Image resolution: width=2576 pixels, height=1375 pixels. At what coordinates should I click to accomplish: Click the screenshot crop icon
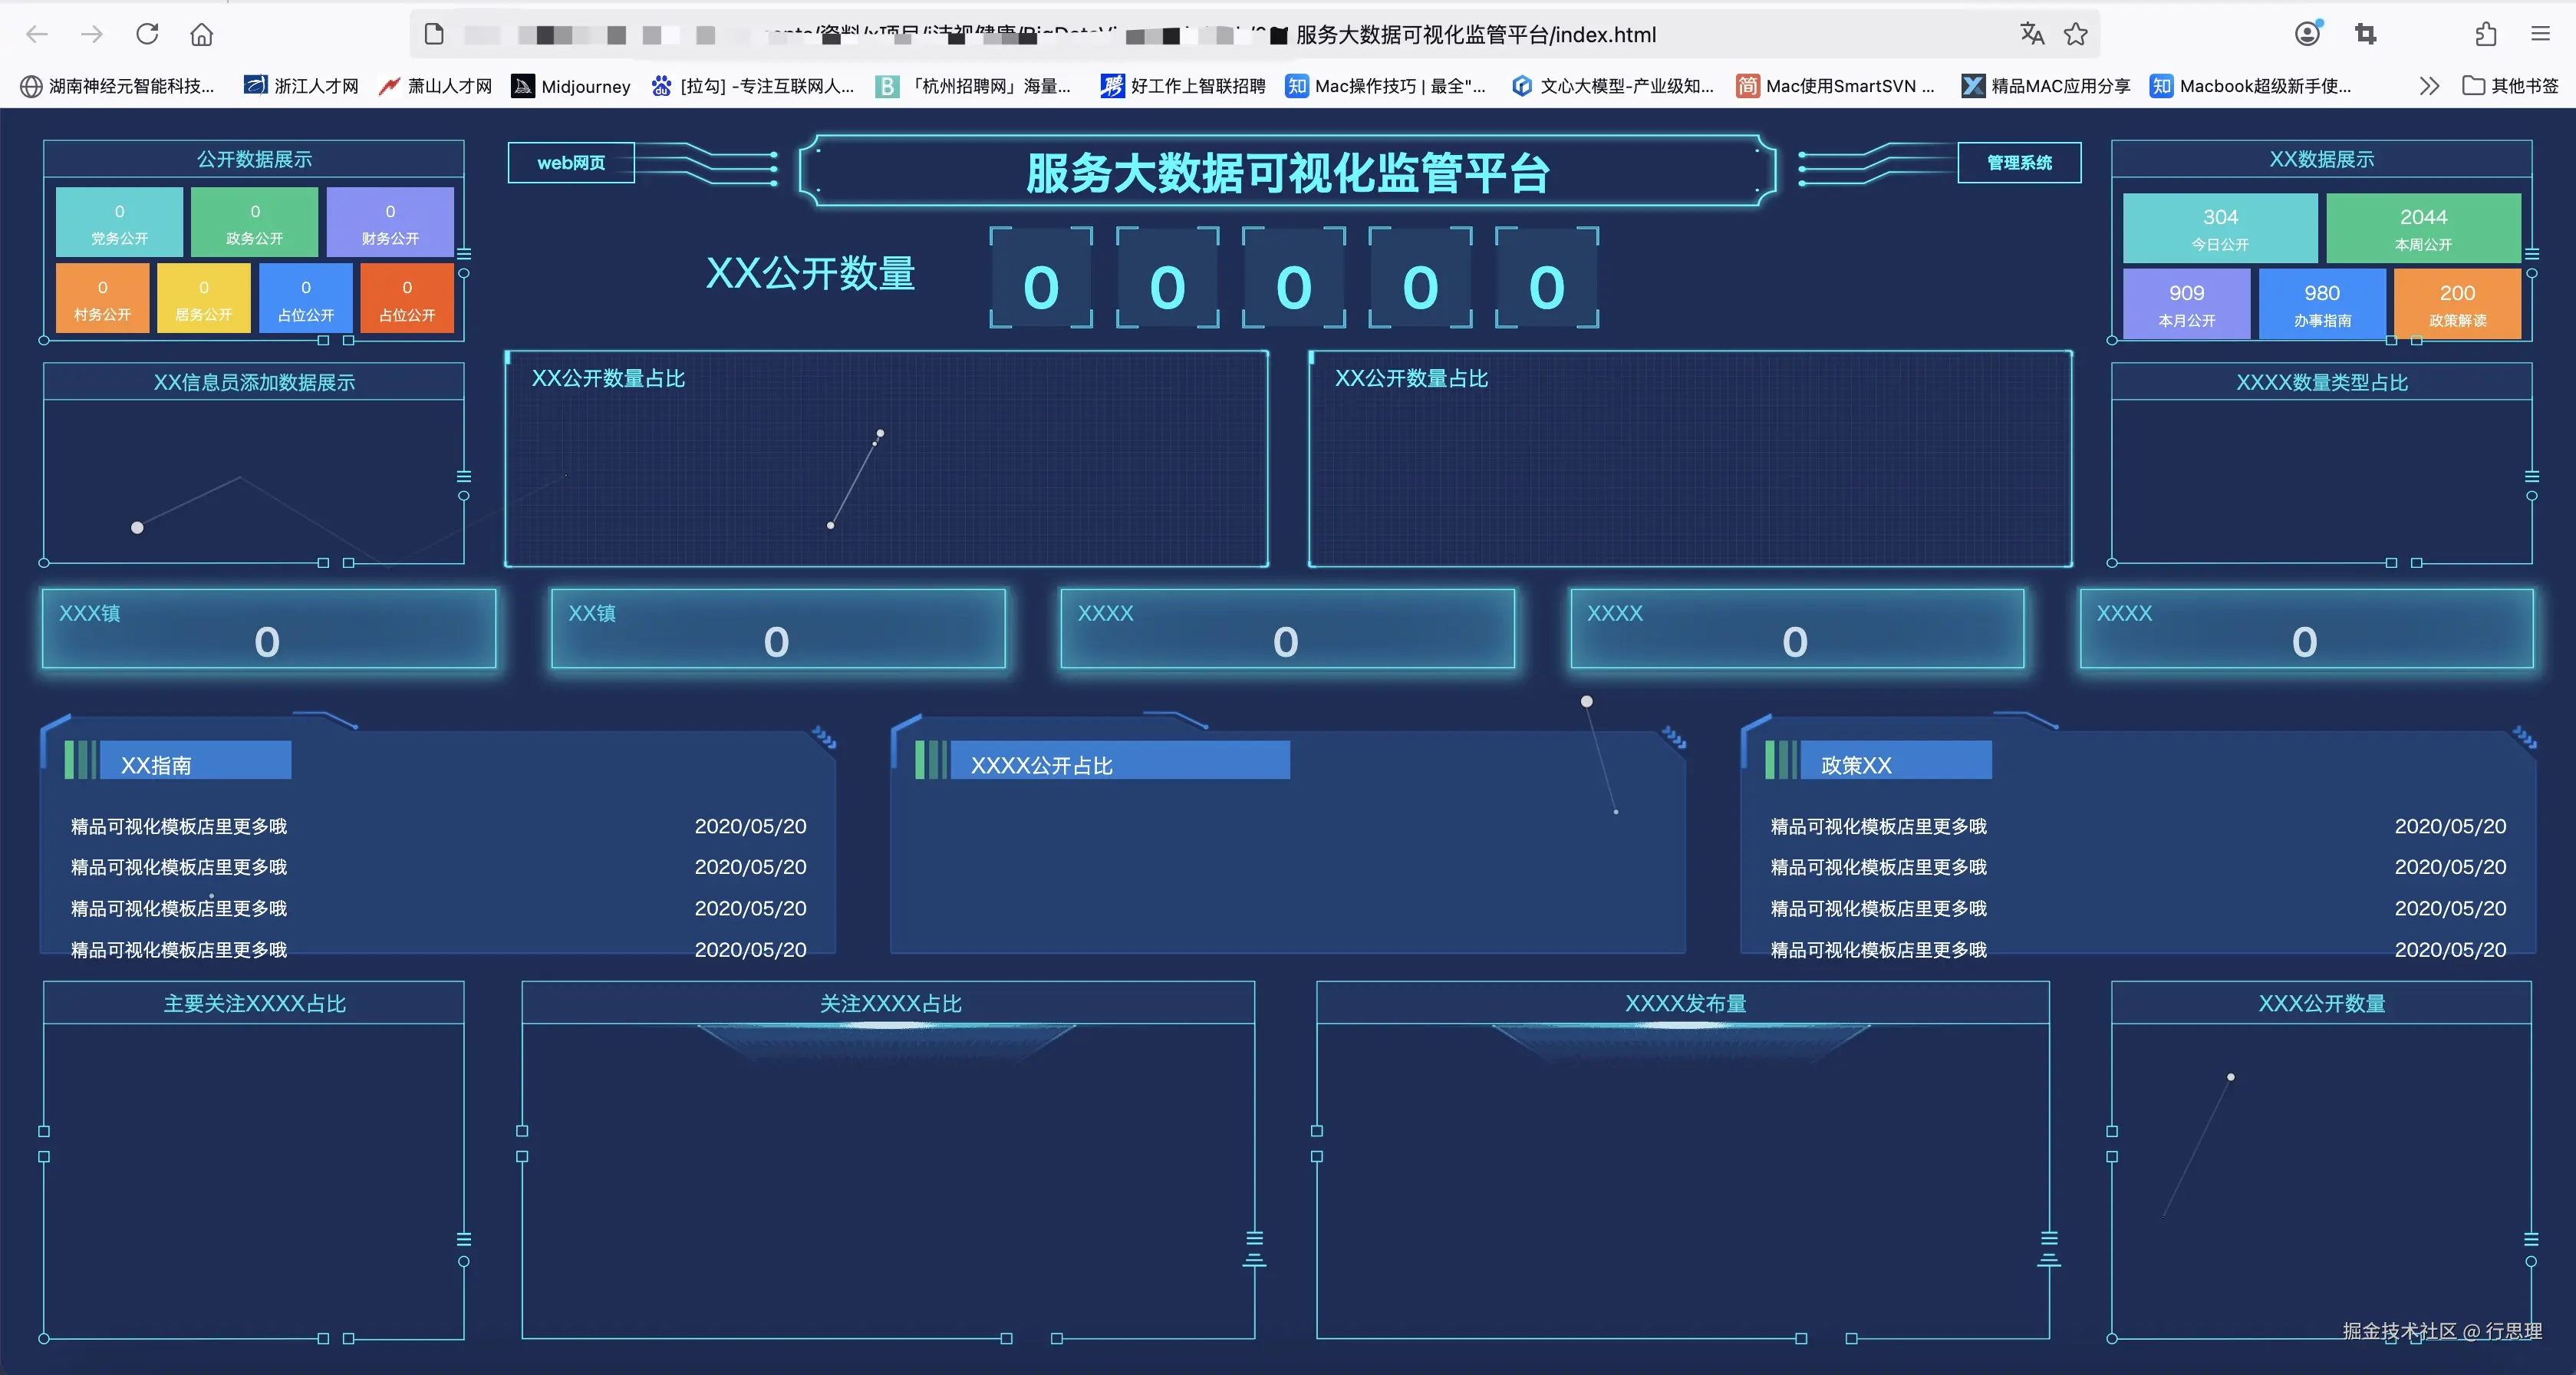(x=2365, y=34)
